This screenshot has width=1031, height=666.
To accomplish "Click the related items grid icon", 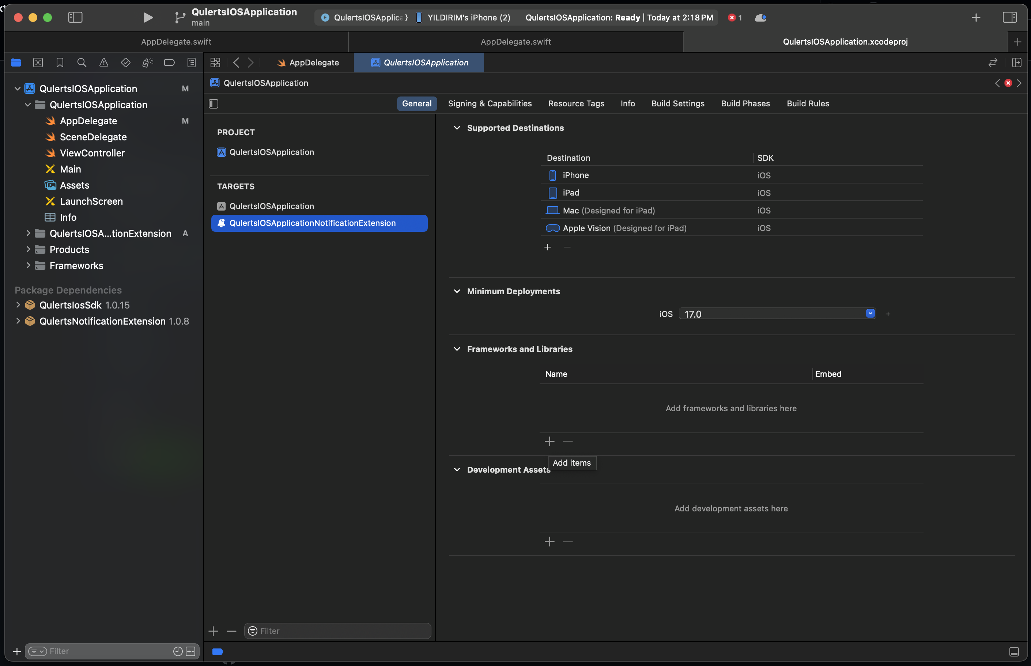I will point(215,63).
